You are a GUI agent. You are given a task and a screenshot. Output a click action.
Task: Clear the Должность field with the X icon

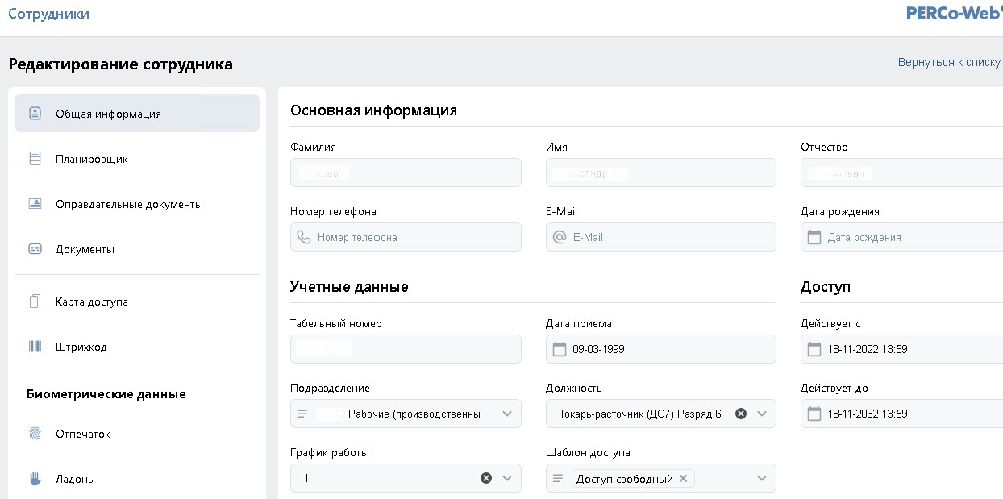pos(740,414)
